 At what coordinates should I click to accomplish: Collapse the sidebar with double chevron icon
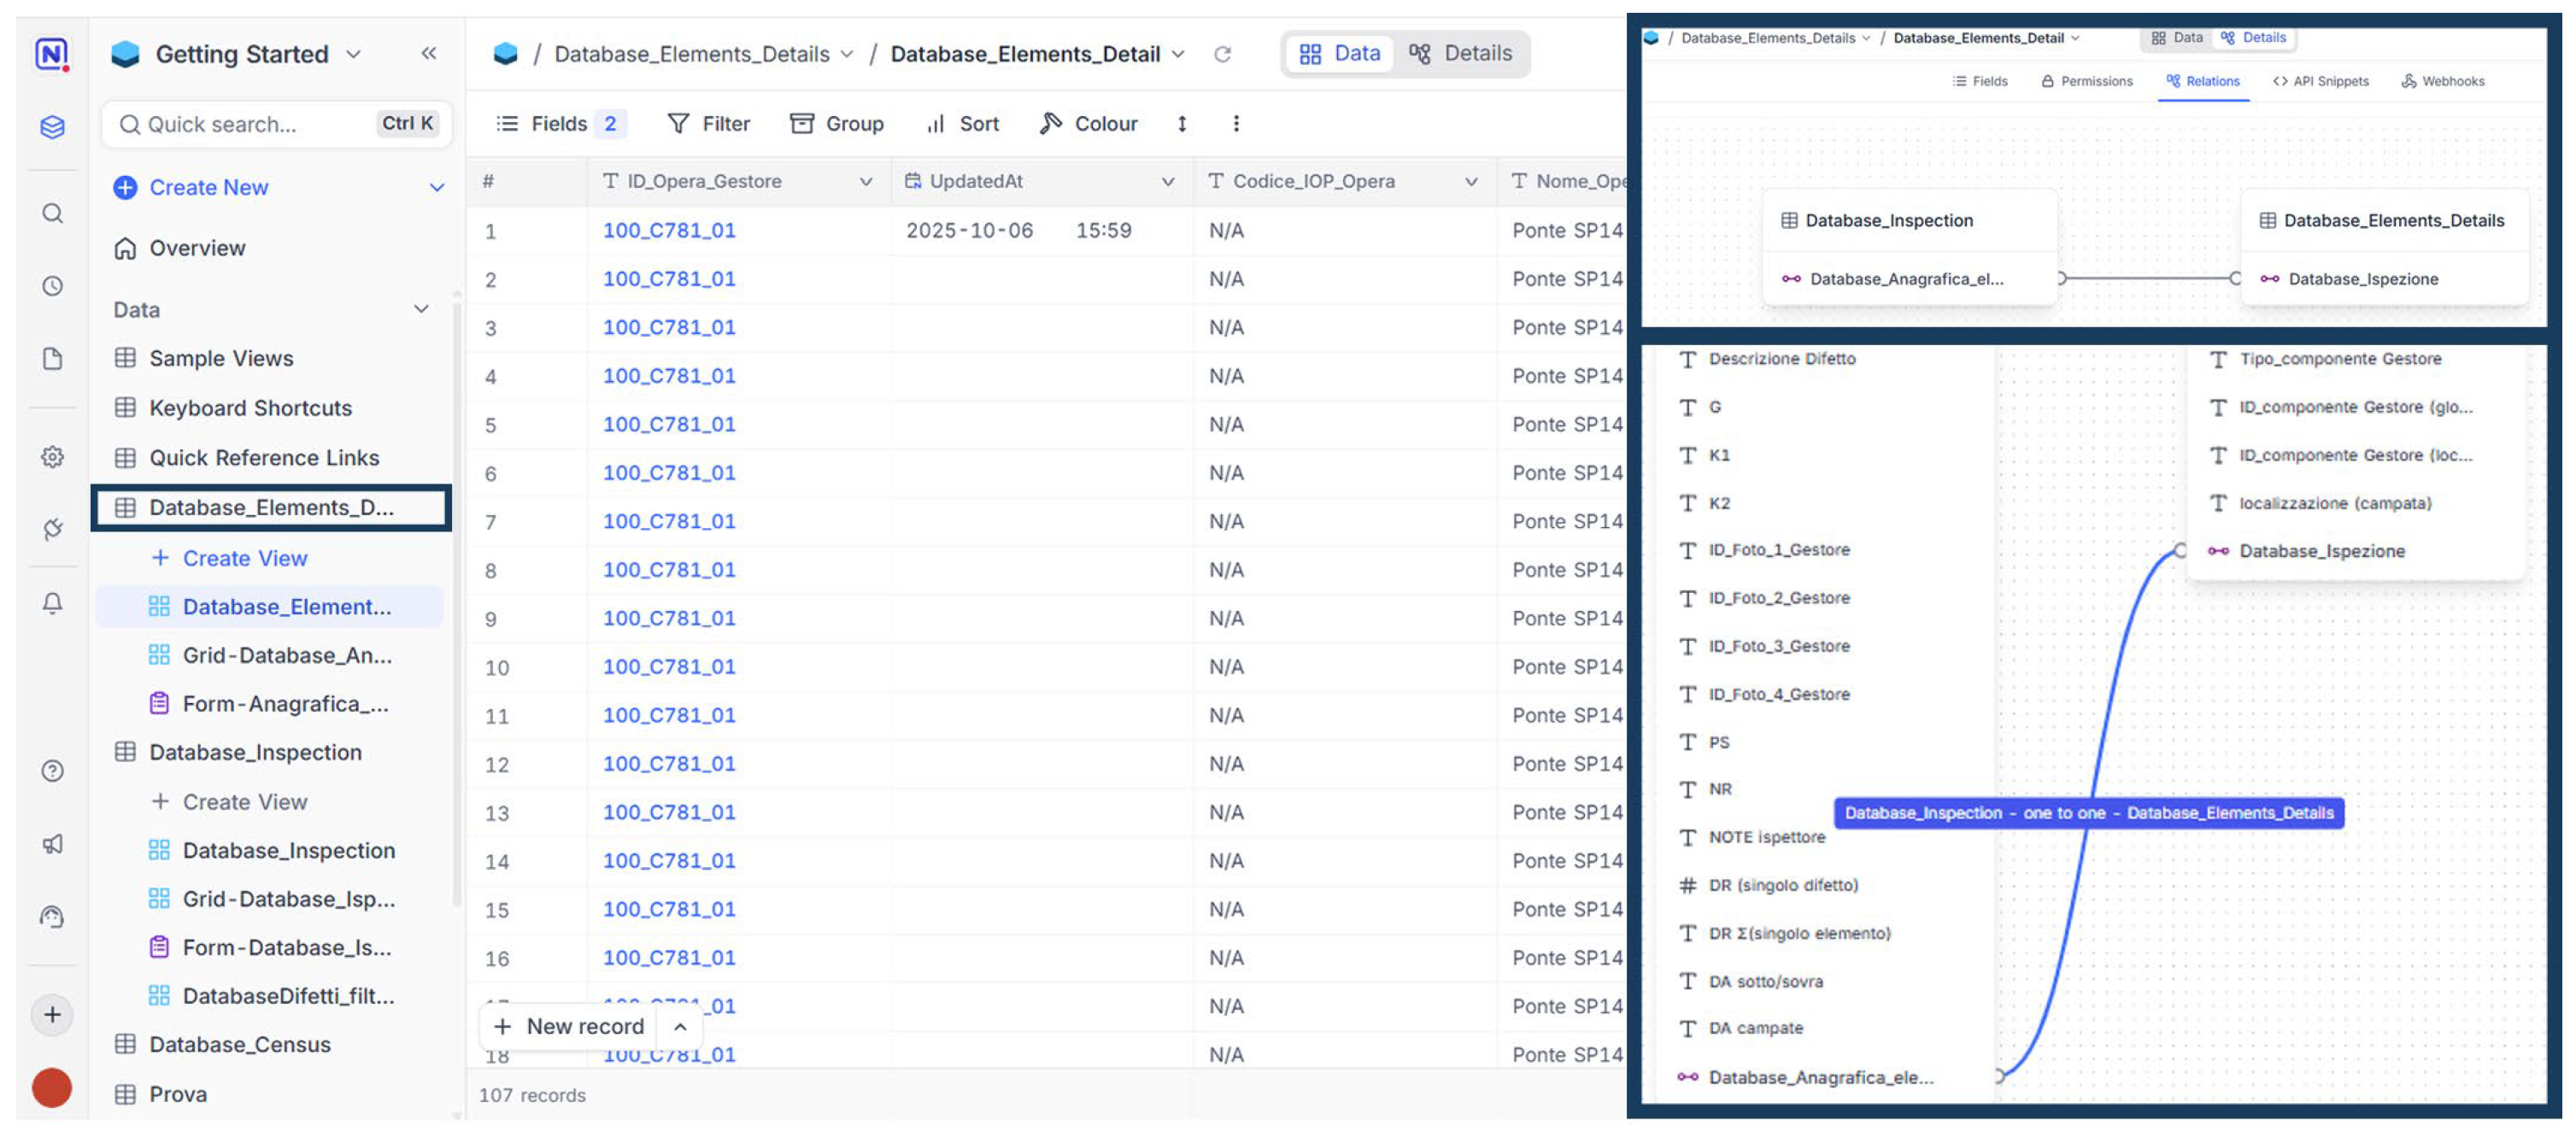click(428, 54)
